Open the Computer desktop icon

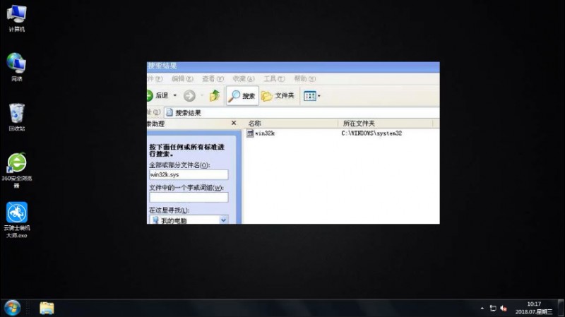click(16, 18)
